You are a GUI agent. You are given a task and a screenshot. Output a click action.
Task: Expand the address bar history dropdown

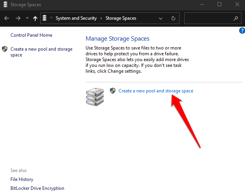pos(161,18)
